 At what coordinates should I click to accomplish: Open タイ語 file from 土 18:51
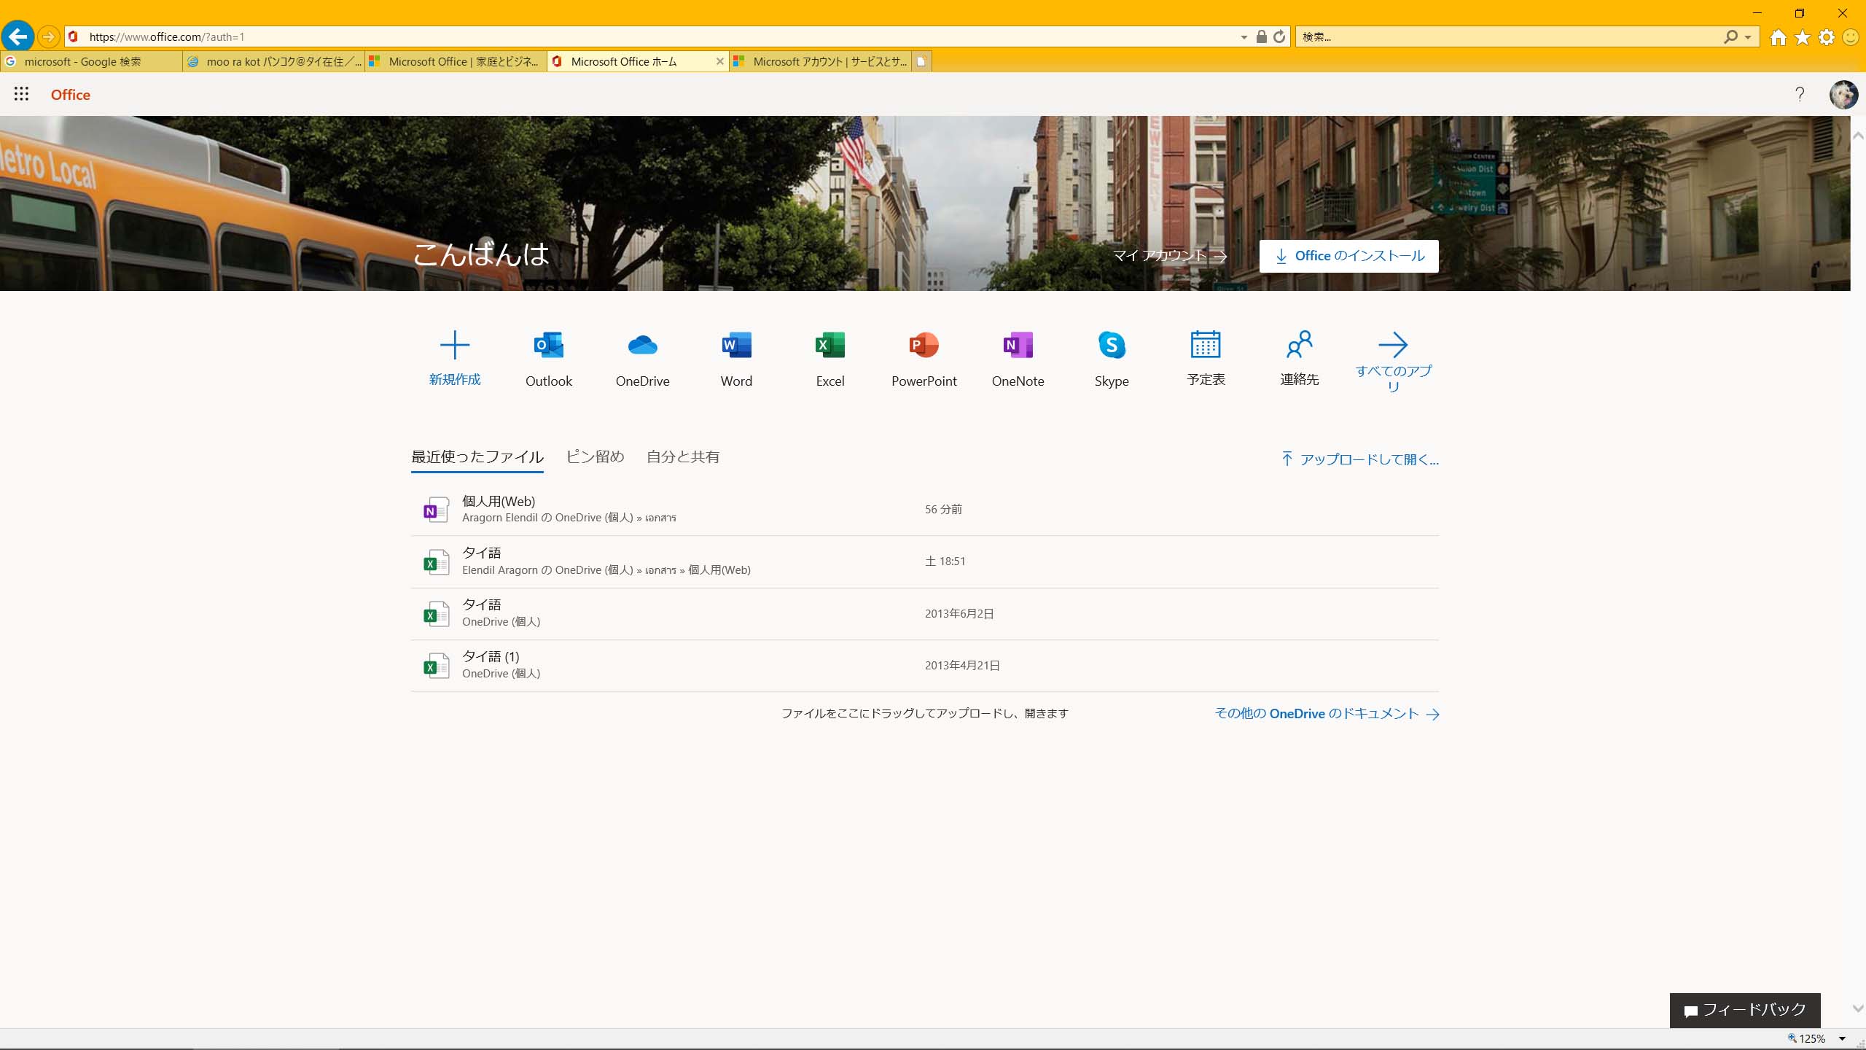(924, 561)
